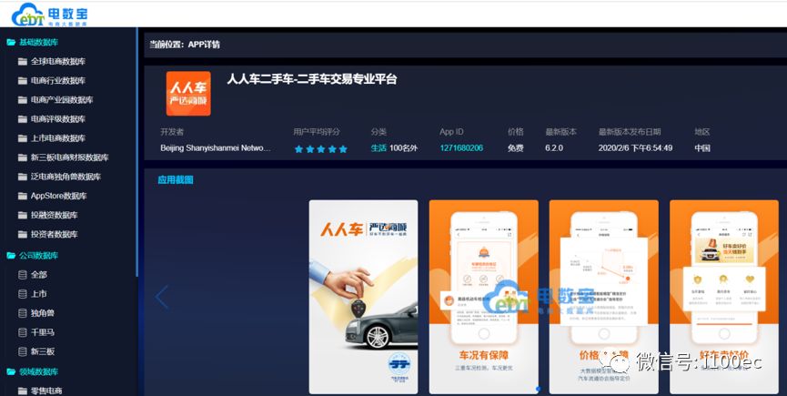This screenshot has width=787, height=396.
Task: Open the price chart screenshot
Action: click(x=604, y=297)
